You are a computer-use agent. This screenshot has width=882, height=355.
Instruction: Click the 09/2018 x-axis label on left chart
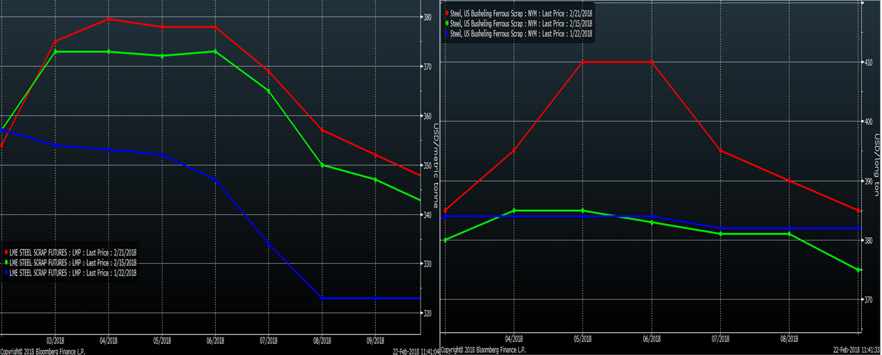[375, 340]
